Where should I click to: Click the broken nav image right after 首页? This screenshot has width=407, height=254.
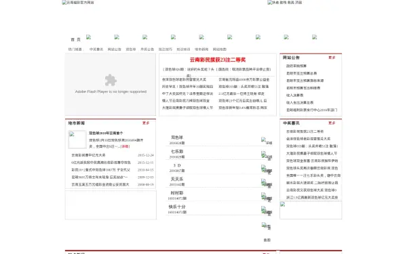pos(88,37)
